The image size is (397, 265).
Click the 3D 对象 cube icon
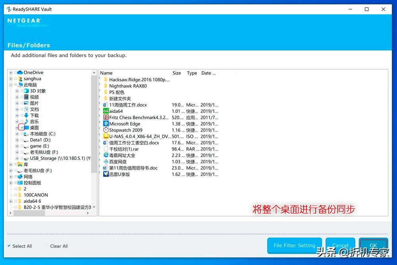pyautogui.click(x=26, y=91)
